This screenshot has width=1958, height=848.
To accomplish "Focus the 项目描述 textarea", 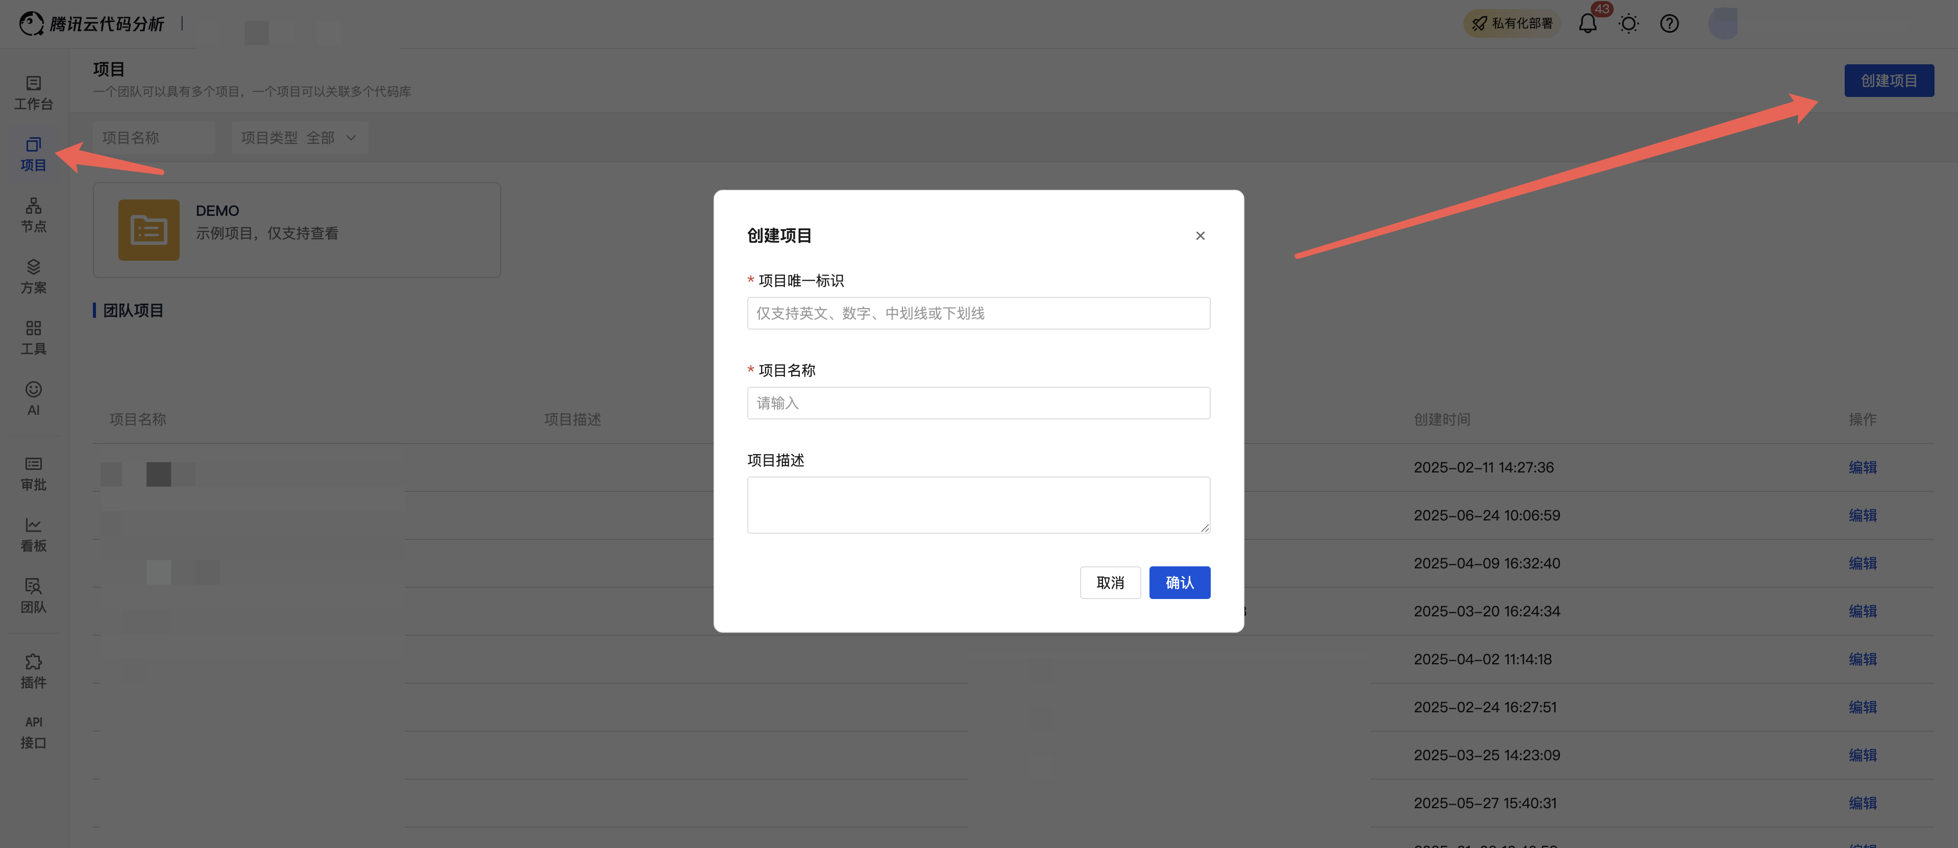I will [x=978, y=505].
